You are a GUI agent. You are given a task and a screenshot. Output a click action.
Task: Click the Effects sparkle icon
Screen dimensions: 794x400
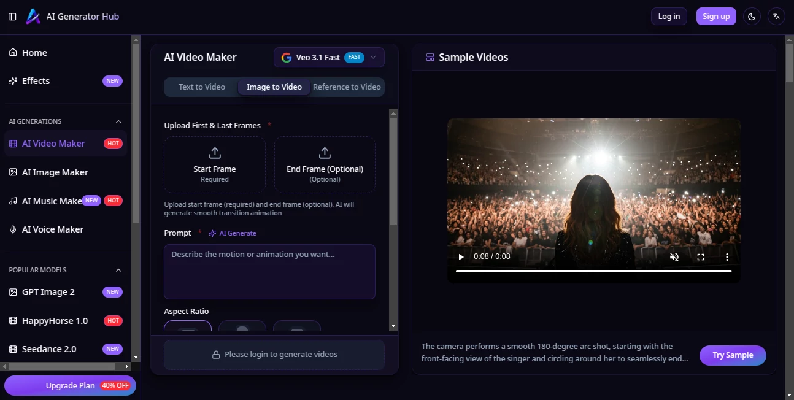tap(13, 81)
